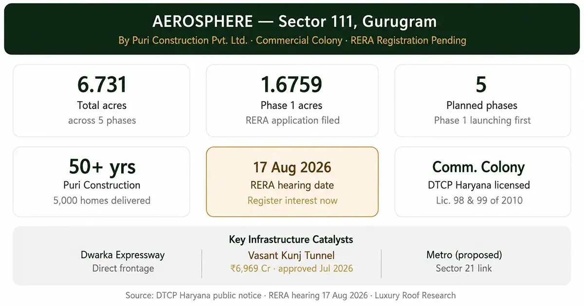The height and width of the screenshot is (306, 584).
Task: Click the '₹6,969 Cr · approved Jul 2026' line
Action: (292, 269)
